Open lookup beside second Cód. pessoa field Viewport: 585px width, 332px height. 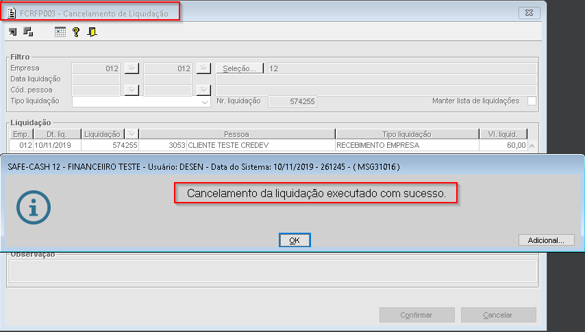click(203, 90)
